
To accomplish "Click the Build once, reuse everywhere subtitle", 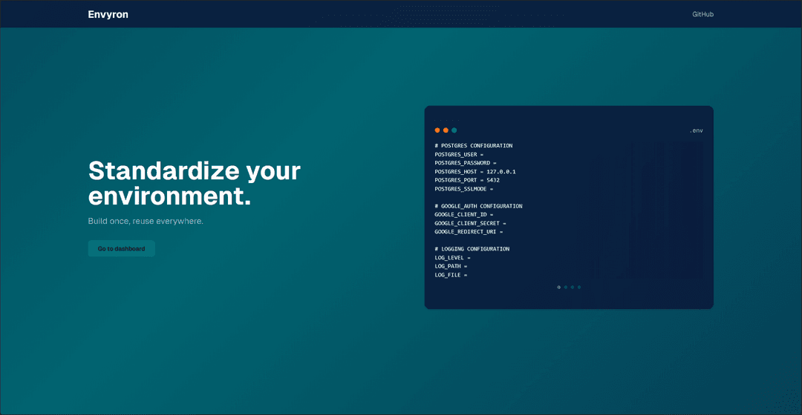I will coord(146,221).
